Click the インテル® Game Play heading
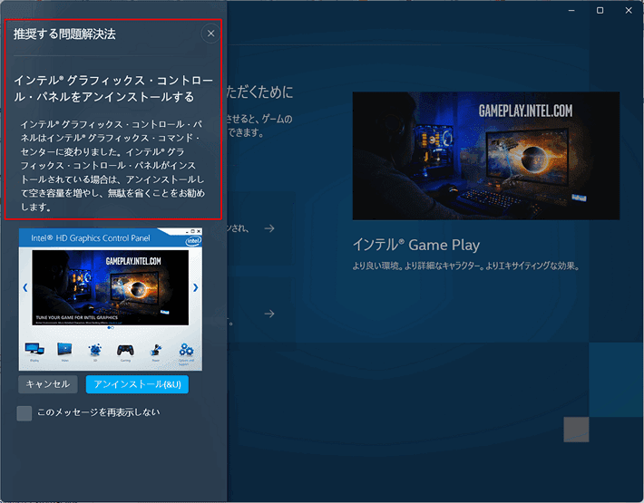Screen dimensions: 644x503 point(416,245)
